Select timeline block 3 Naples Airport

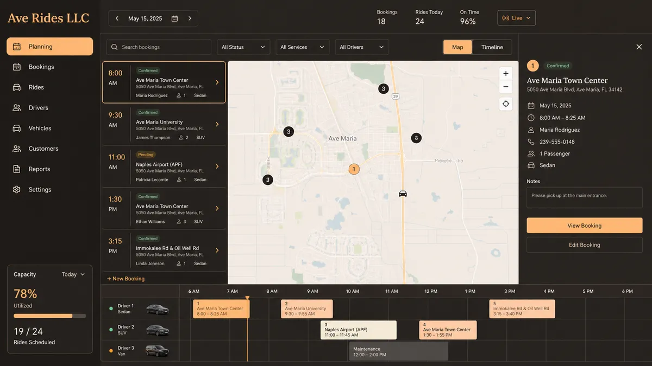click(359, 330)
